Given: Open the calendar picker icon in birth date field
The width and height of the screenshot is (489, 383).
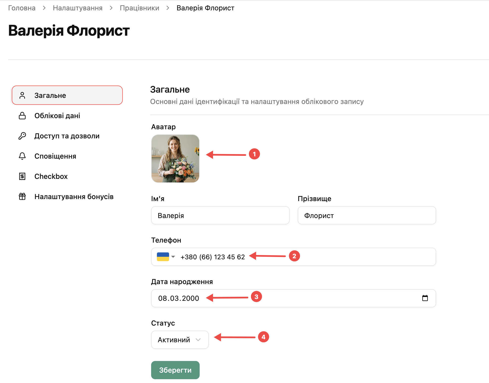Looking at the screenshot, I should click(x=425, y=298).
